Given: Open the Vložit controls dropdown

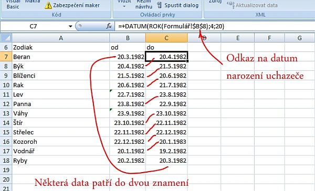Looking at the screenshot, I should pyautogui.click(x=124, y=4).
